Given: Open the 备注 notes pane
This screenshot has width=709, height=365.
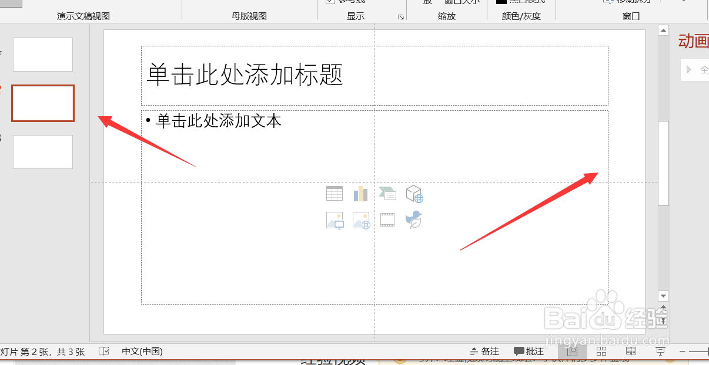Looking at the screenshot, I should click(x=484, y=351).
